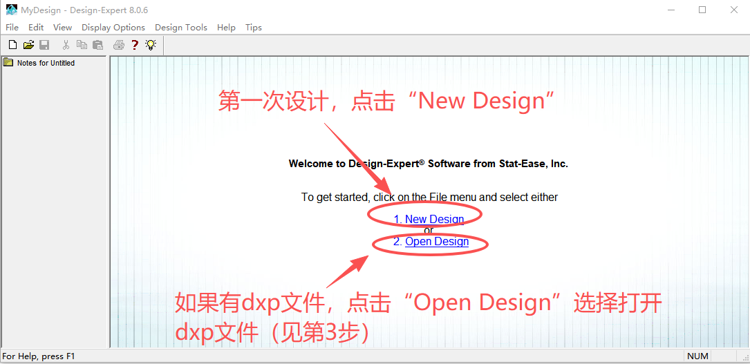The width and height of the screenshot is (750, 364).
Task: Open the Design Tools menu
Action: [x=180, y=28]
